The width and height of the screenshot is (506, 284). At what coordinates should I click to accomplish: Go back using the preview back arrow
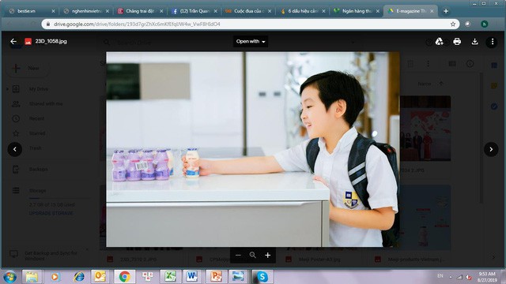tap(13, 41)
